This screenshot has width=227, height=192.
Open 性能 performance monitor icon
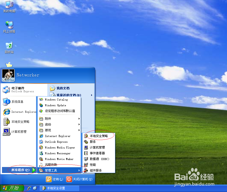pyautogui.click(x=86, y=165)
